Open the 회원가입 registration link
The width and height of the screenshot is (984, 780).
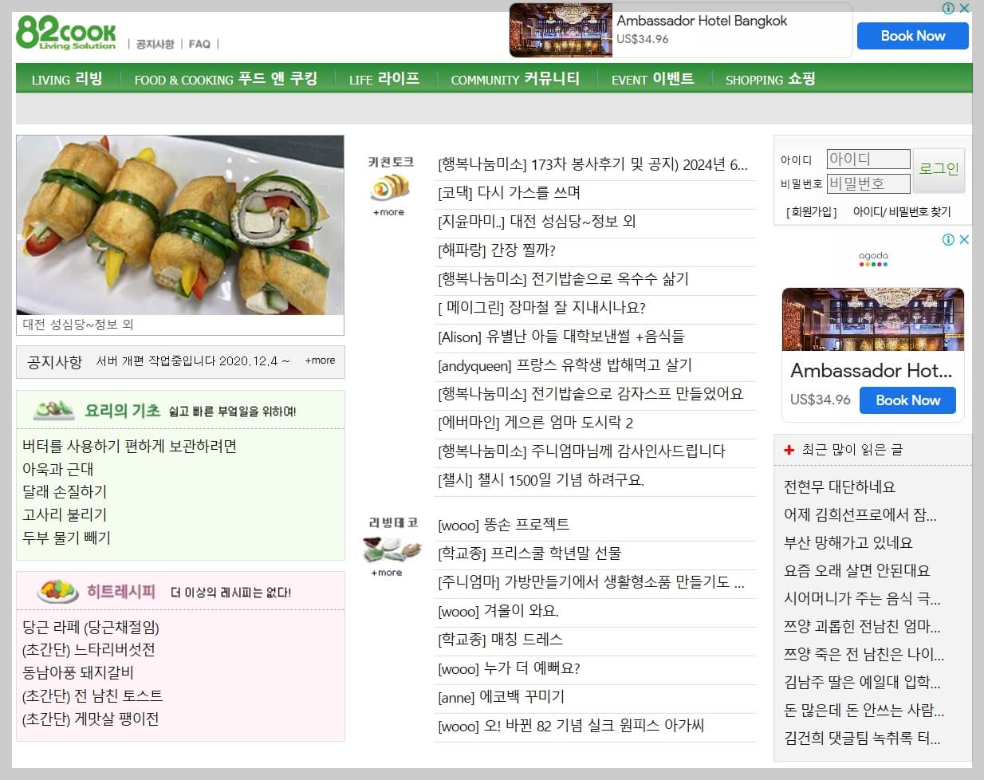(810, 211)
